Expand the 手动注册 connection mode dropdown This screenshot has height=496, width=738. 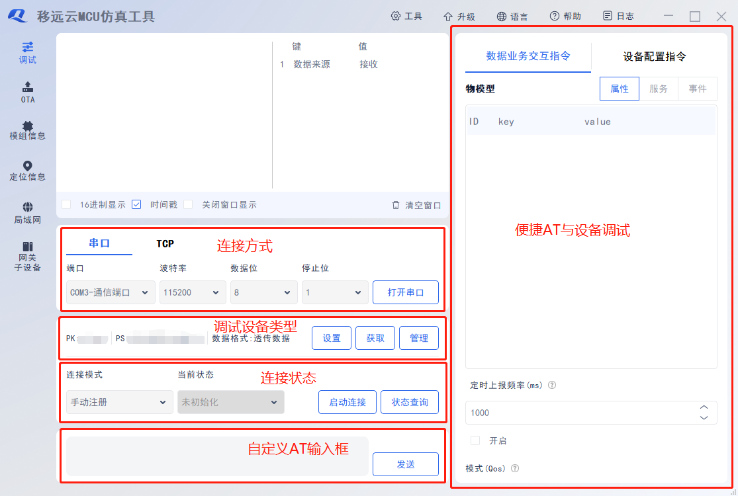point(120,402)
